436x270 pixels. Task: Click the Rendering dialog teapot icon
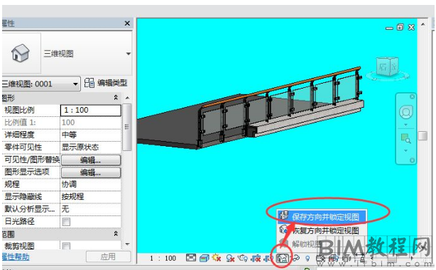click(x=242, y=258)
